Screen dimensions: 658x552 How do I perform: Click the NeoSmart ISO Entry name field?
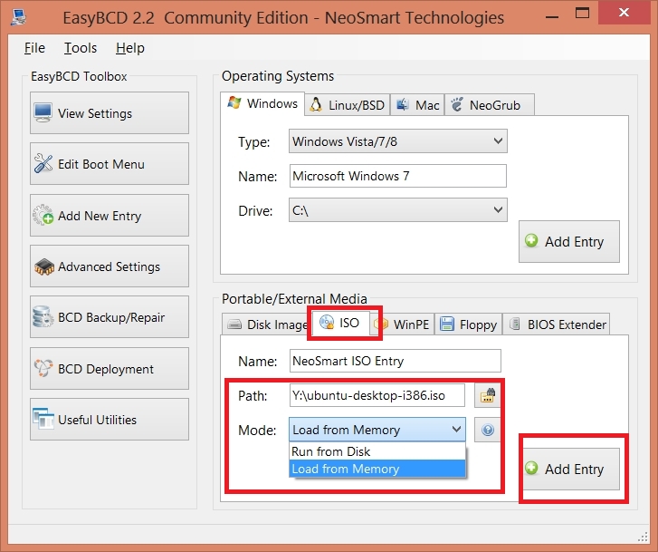(395, 361)
